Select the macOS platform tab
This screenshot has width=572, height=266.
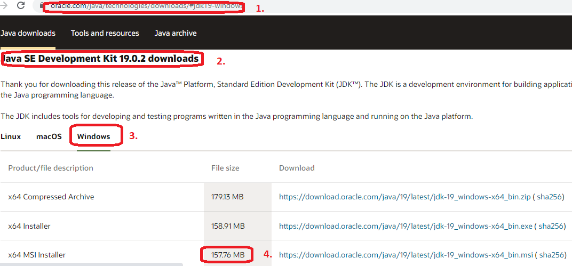point(49,136)
